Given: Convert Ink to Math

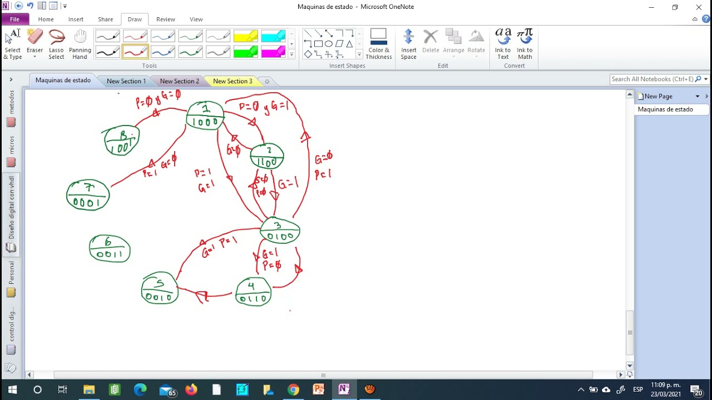Looking at the screenshot, I should tap(525, 44).
